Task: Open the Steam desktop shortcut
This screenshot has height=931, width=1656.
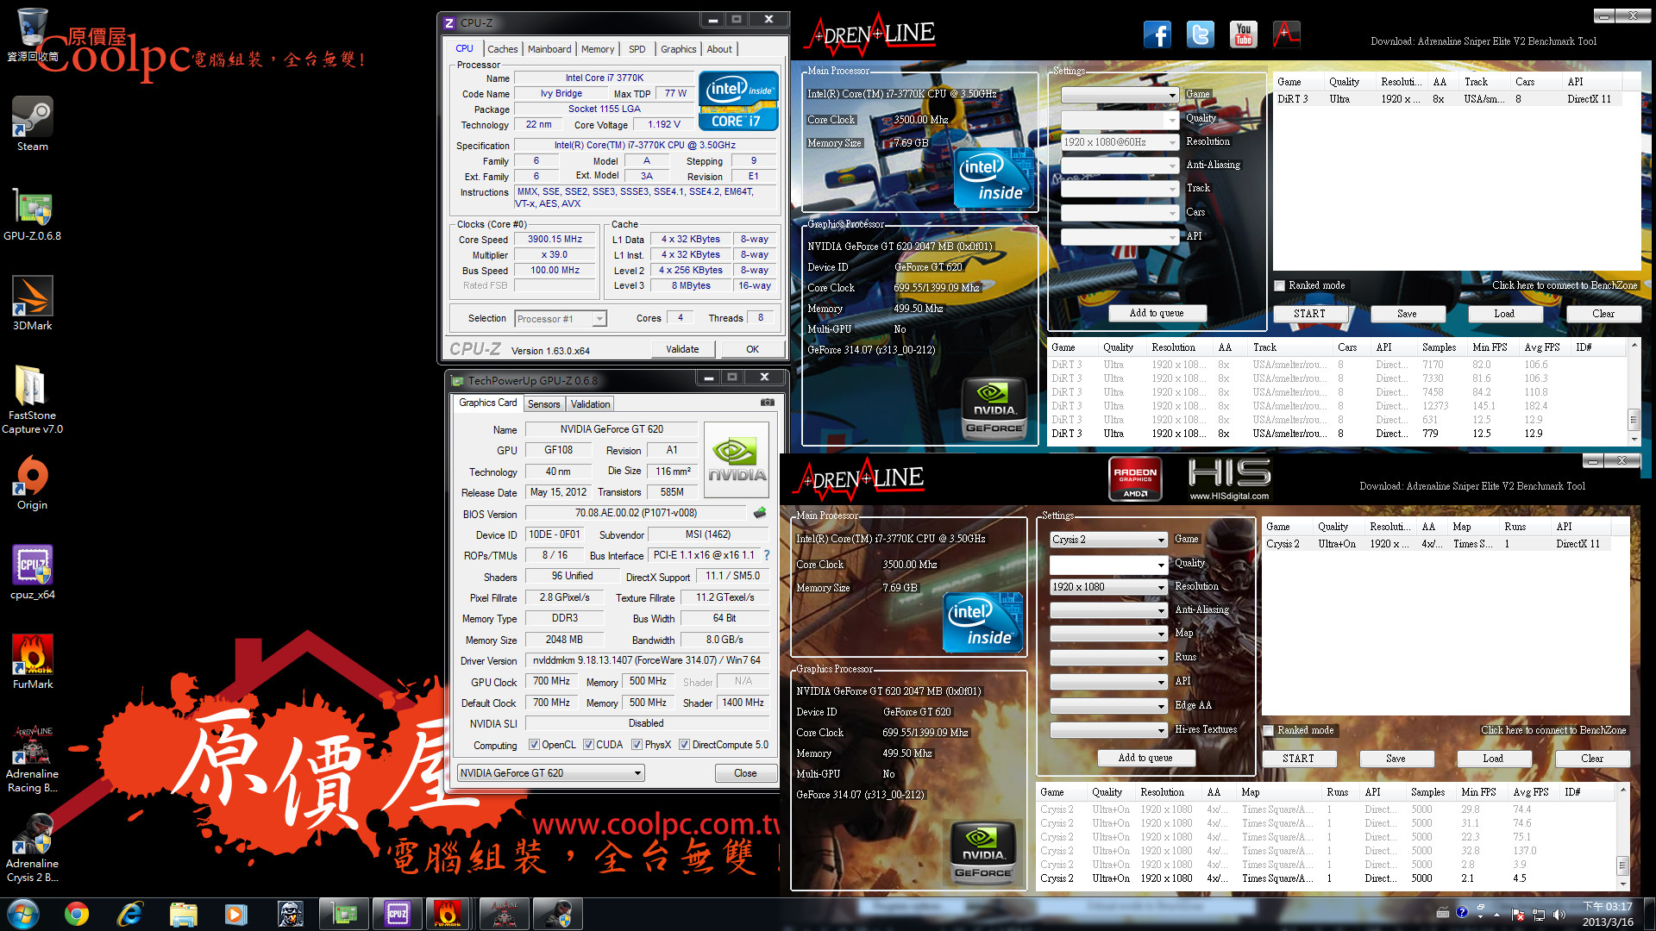Action: pyautogui.click(x=33, y=123)
